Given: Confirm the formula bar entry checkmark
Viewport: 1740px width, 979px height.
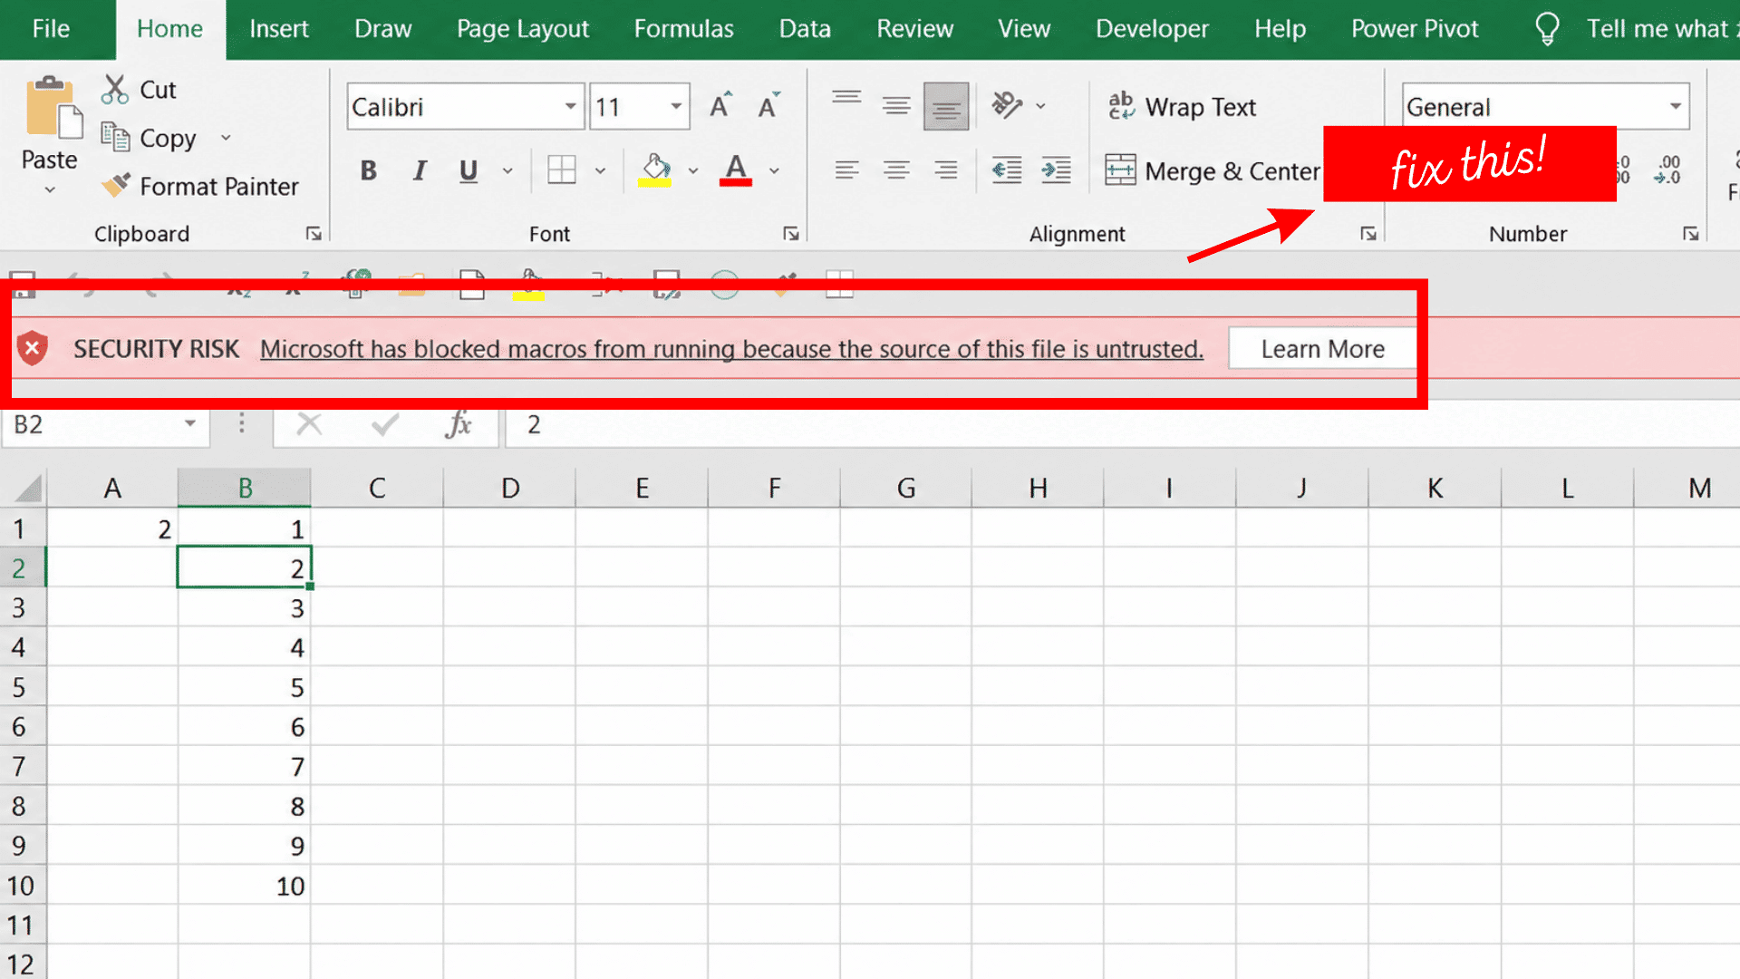Looking at the screenshot, I should [385, 424].
